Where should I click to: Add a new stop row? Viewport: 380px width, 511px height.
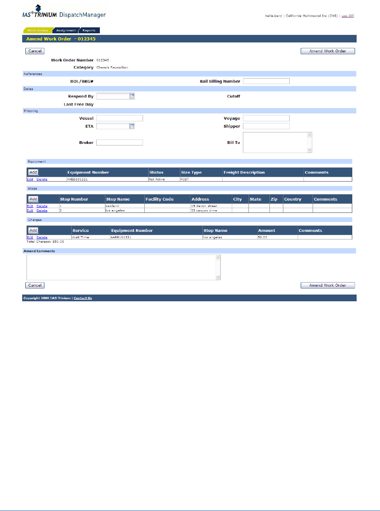click(x=33, y=199)
